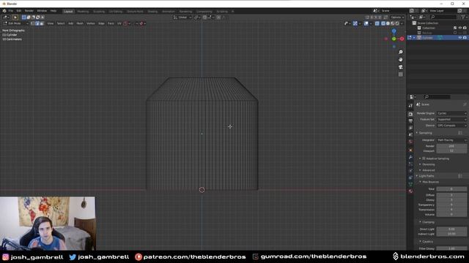
Task: Click the zoom magnifier viewport icon
Action: click(x=401, y=52)
